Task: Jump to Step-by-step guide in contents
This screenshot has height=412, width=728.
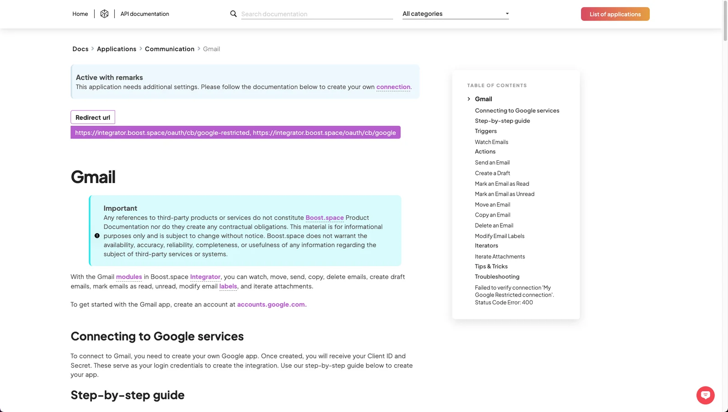Action: [502, 121]
